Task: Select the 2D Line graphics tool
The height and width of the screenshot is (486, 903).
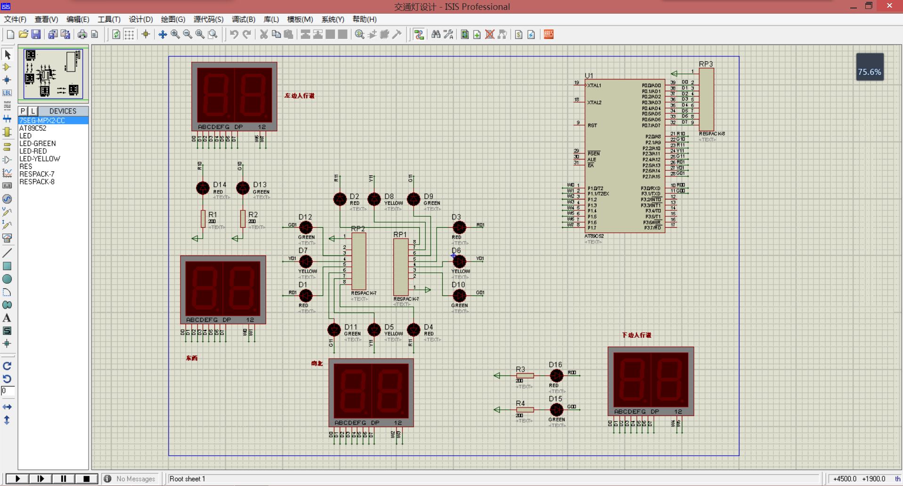Action: (7, 253)
